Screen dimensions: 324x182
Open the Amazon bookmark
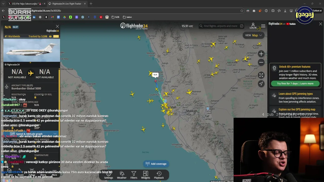[107, 17]
